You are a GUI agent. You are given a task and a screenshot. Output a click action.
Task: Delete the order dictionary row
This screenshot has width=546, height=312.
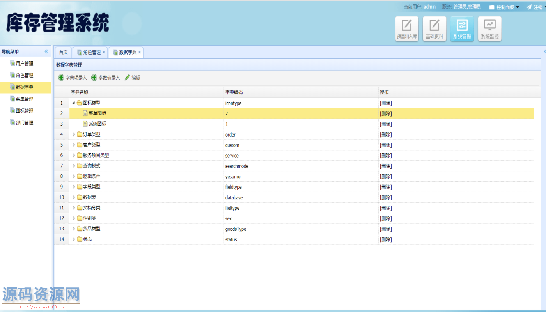coord(386,135)
